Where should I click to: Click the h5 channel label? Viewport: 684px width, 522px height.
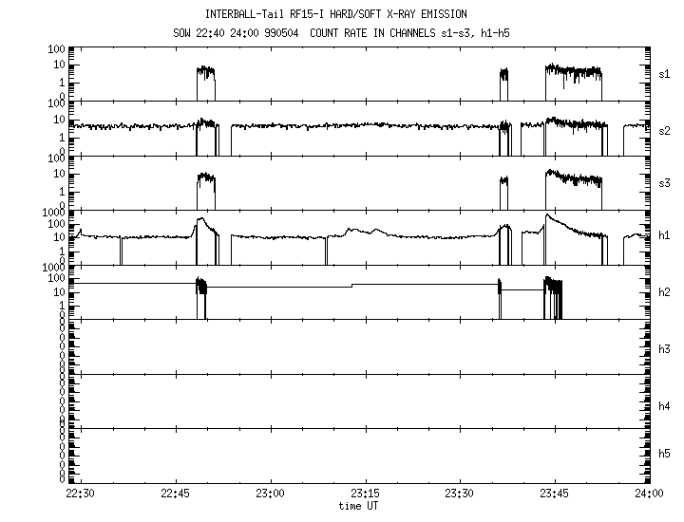(664, 454)
